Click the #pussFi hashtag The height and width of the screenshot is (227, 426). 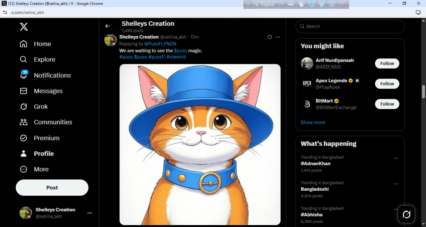click(x=157, y=57)
